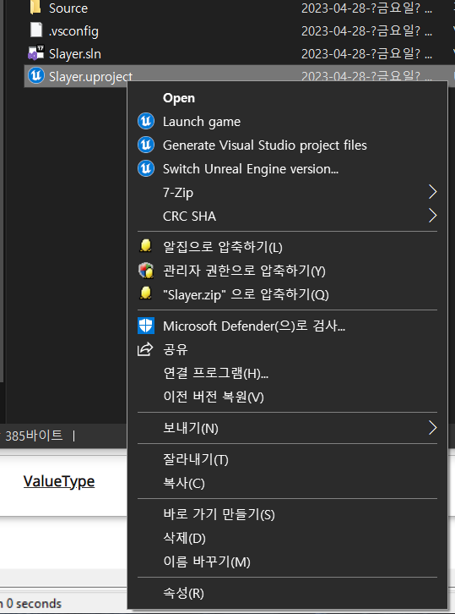The height and width of the screenshot is (614, 455).
Task: Choose 연결 프로그램(H)...
Action: 287,373
